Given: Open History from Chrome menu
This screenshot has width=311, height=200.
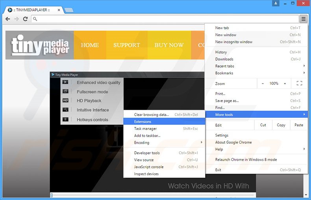Looking at the screenshot, I should tap(256, 52).
